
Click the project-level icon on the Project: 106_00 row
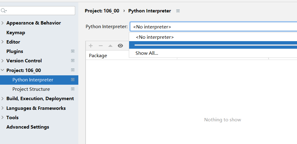pyautogui.click(x=73, y=70)
